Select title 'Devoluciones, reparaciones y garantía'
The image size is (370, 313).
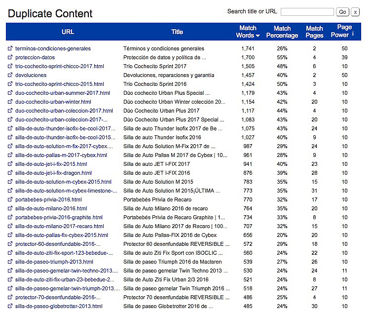(x=169, y=75)
